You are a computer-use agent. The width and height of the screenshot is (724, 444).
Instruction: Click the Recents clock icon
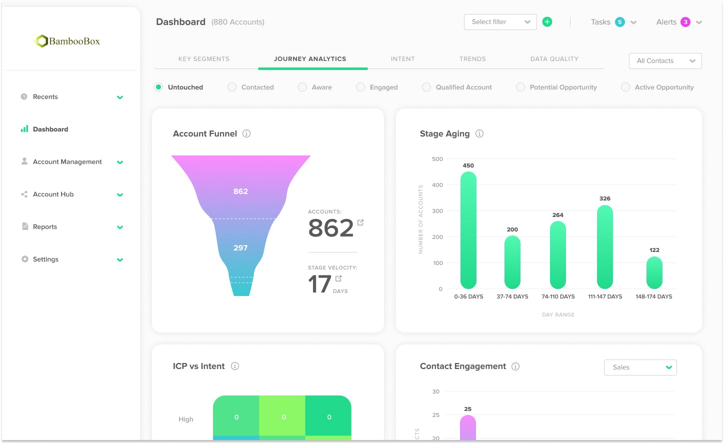24,96
